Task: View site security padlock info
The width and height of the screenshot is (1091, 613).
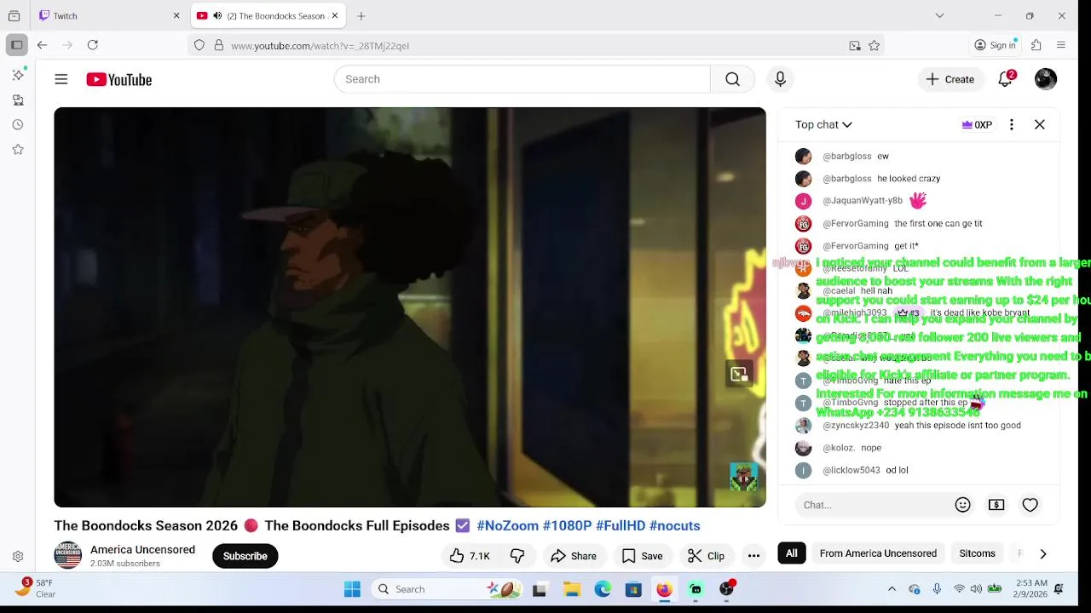Action: point(219,45)
